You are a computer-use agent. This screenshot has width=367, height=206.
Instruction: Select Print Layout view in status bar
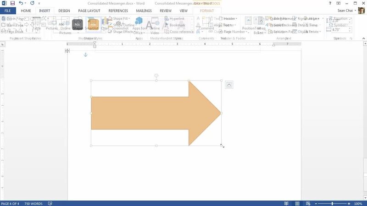point(297,203)
